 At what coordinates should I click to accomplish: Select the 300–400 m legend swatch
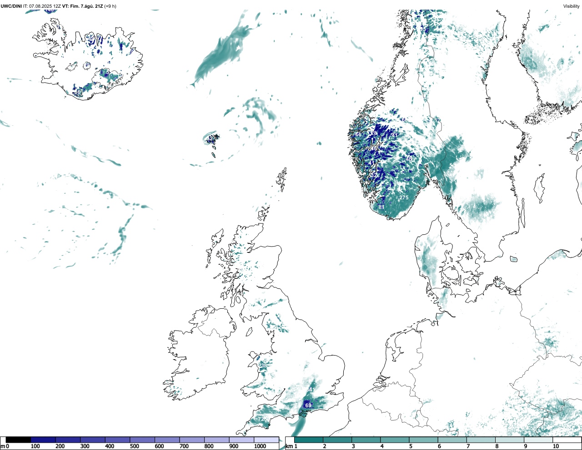(x=93, y=440)
